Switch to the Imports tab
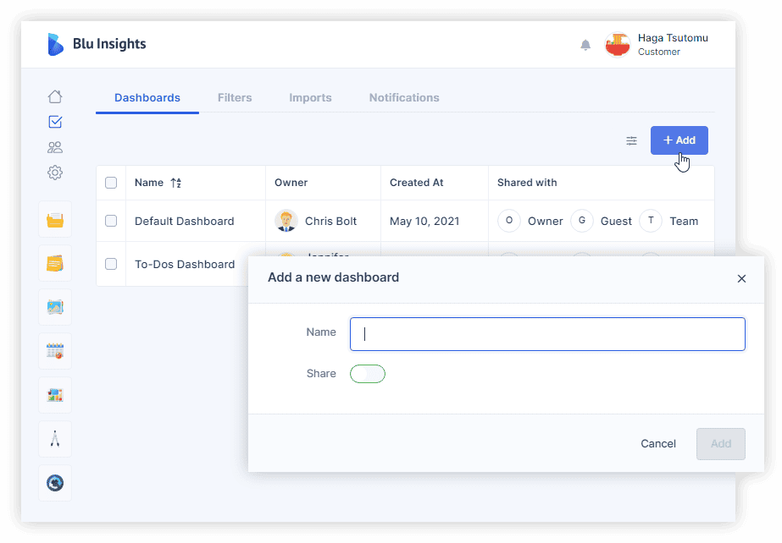The image size is (782, 543). [x=310, y=97]
